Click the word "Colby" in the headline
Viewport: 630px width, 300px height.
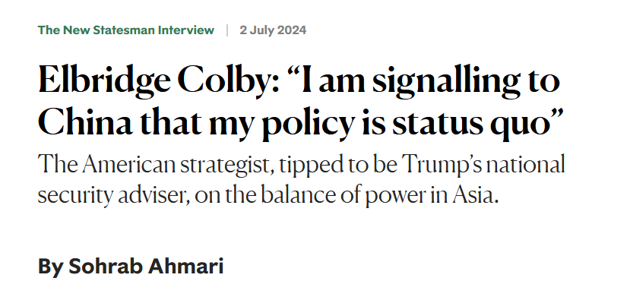(228, 82)
